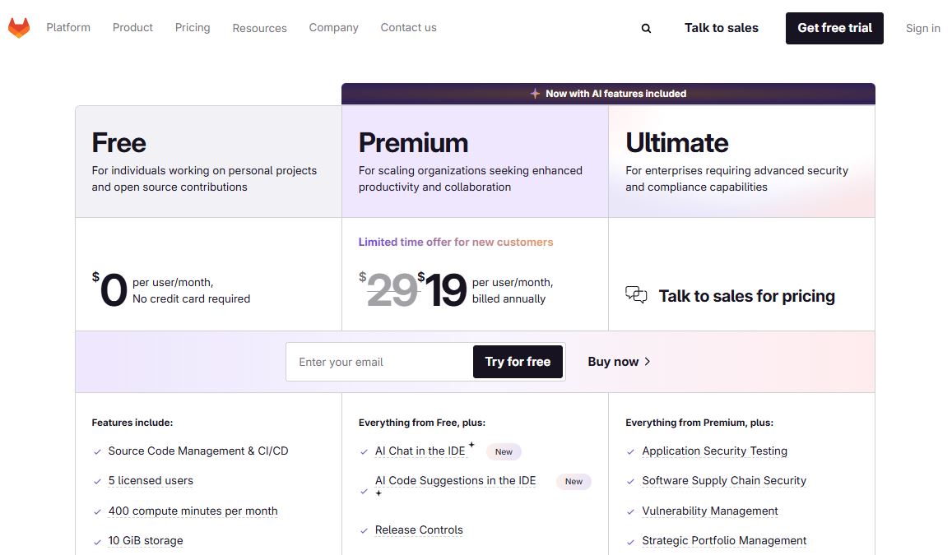Click the Vulnerability Management feature link
The width and height of the screenshot is (952, 555).
click(x=709, y=511)
